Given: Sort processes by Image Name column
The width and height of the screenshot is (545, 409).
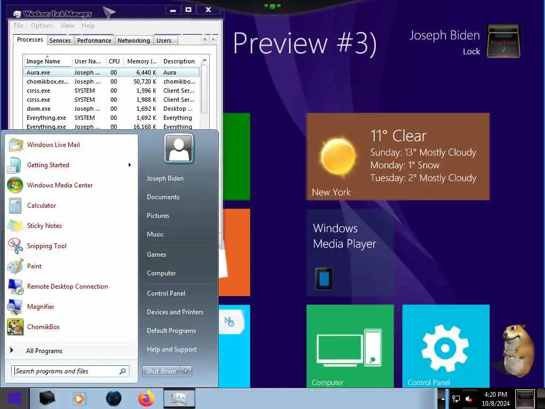Looking at the screenshot, I should [x=47, y=61].
